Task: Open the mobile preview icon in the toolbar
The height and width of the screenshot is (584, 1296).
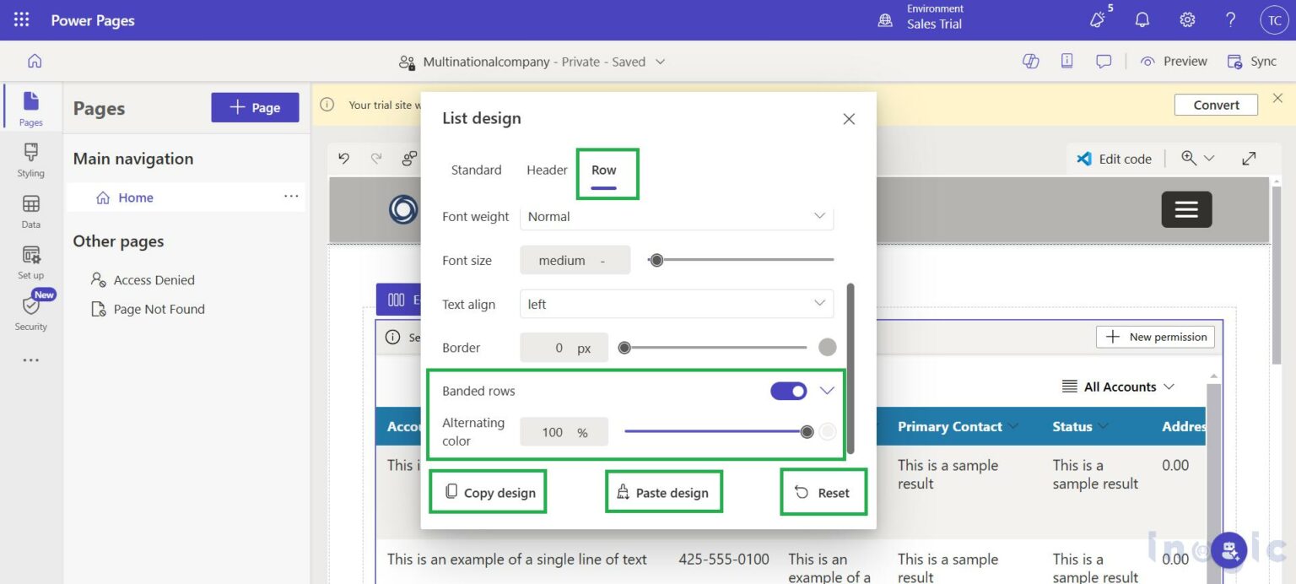Action: (x=1066, y=61)
